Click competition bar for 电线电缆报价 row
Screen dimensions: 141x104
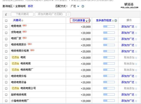109,45
